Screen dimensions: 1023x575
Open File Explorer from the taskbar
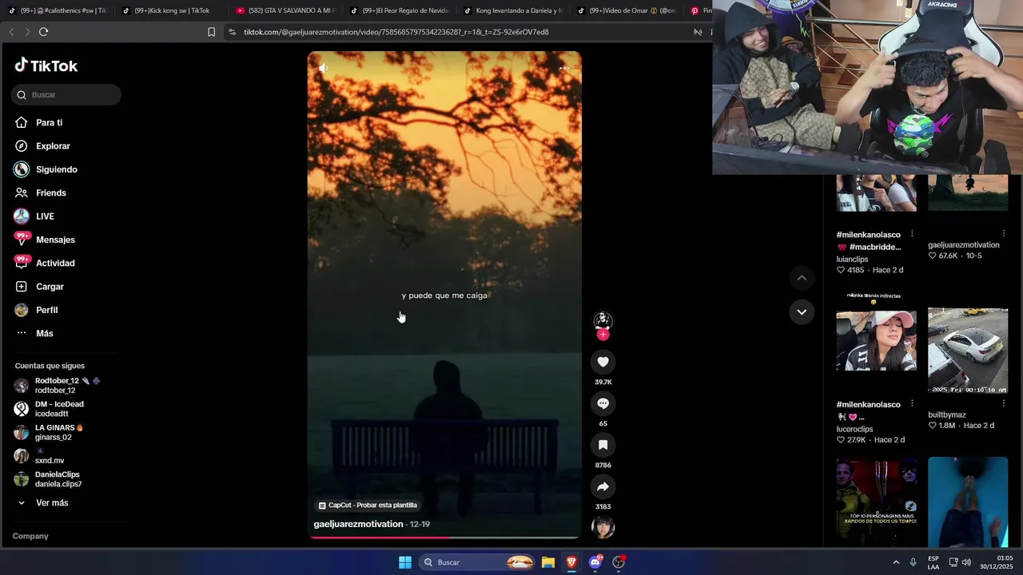click(x=548, y=562)
